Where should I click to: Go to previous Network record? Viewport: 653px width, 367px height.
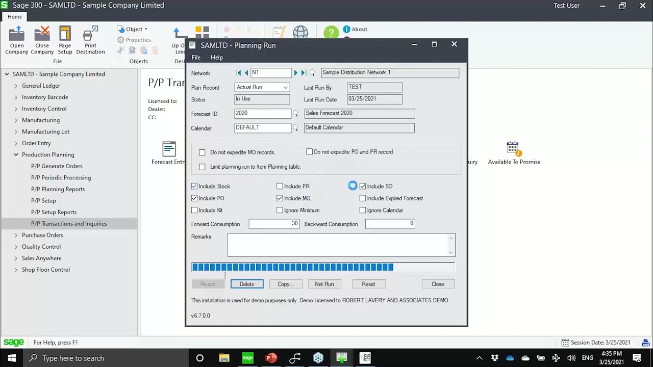point(246,73)
